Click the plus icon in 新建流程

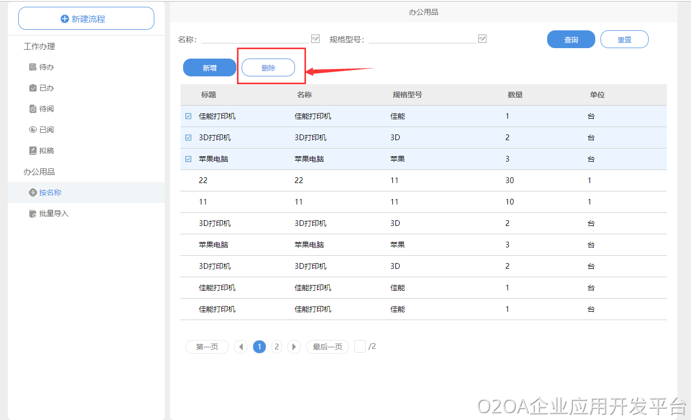(x=65, y=19)
